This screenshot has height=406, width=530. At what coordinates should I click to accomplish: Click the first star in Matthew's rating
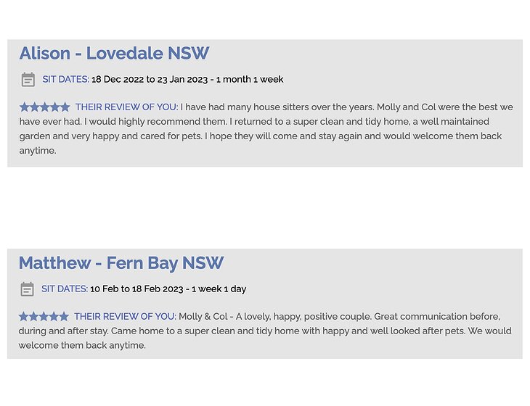24,317
